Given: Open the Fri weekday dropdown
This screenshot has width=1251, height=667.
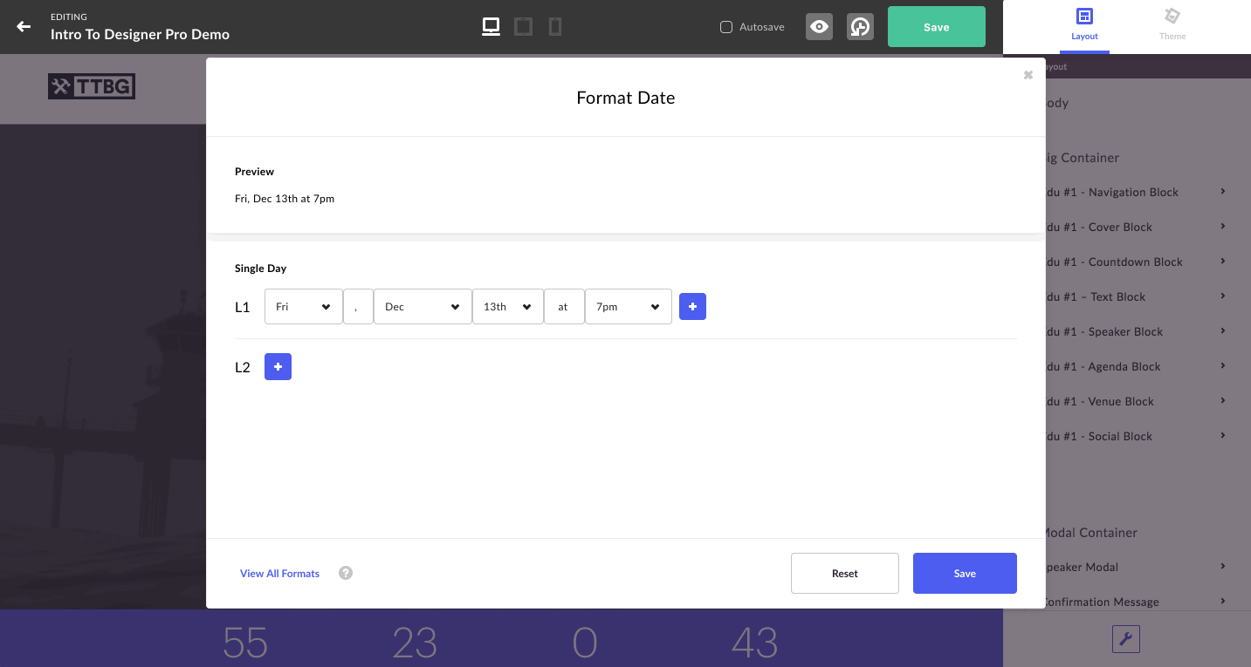Looking at the screenshot, I should pyautogui.click(x=304, y=307).
